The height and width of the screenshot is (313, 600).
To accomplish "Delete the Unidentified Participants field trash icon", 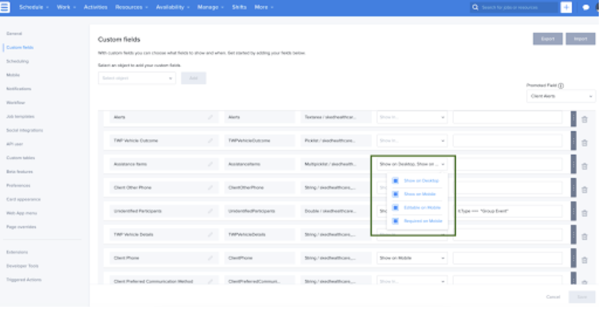I will (584, 213).
